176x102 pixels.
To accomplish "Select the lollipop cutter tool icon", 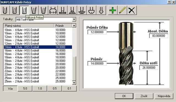I will tap(101, 10).
